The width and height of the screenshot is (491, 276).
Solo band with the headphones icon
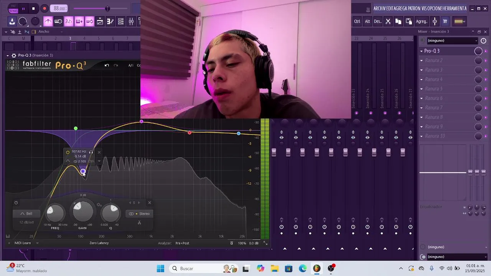tap(91, 152)
